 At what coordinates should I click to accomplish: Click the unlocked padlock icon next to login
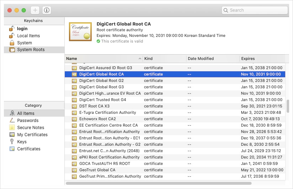(12, 28)
